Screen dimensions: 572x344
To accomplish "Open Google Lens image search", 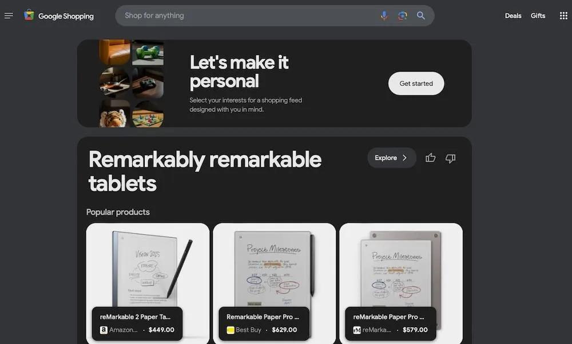I will coord(402,15).
